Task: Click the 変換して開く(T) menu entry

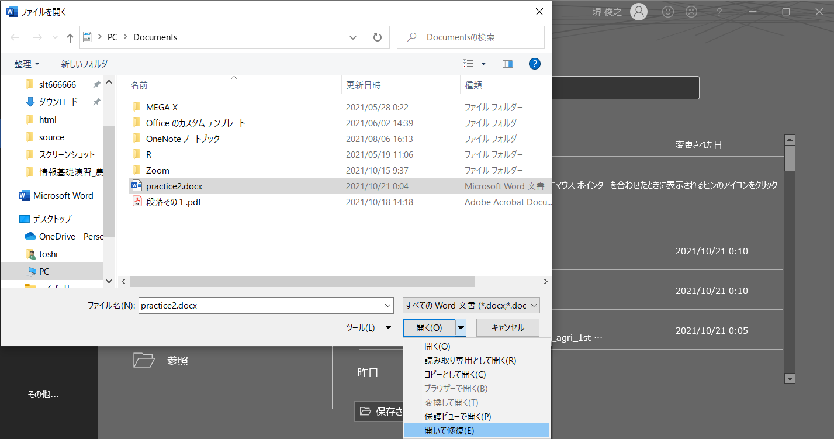Action: pyautogui.click(x=451, y=403)
